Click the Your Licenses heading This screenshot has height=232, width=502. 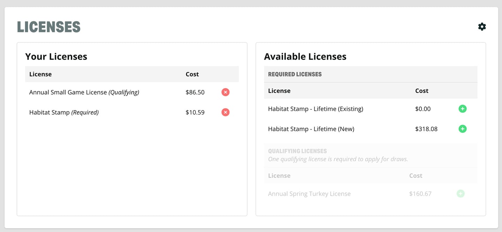tap(56, 57)
